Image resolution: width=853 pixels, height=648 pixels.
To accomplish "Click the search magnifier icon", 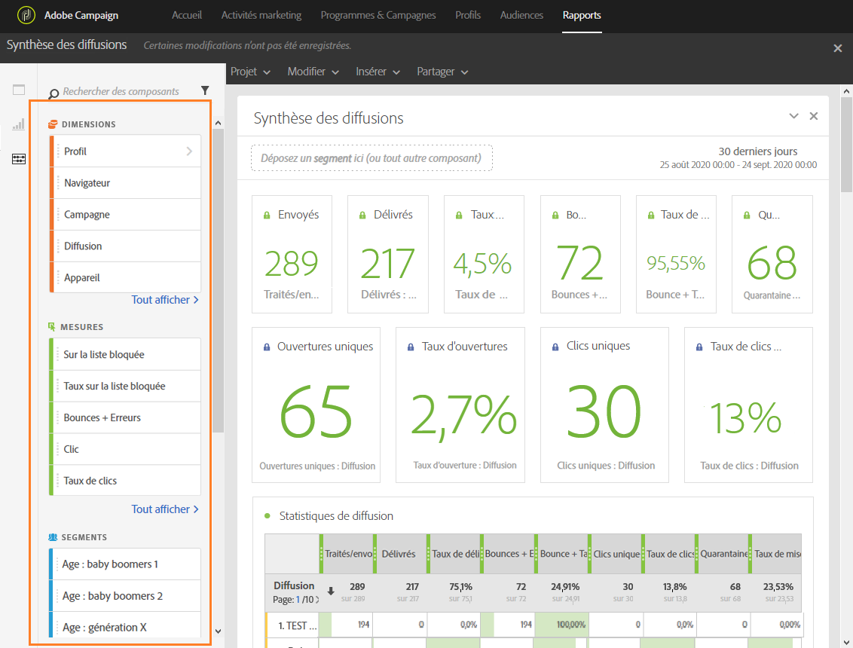I will [x=54, y=93].
